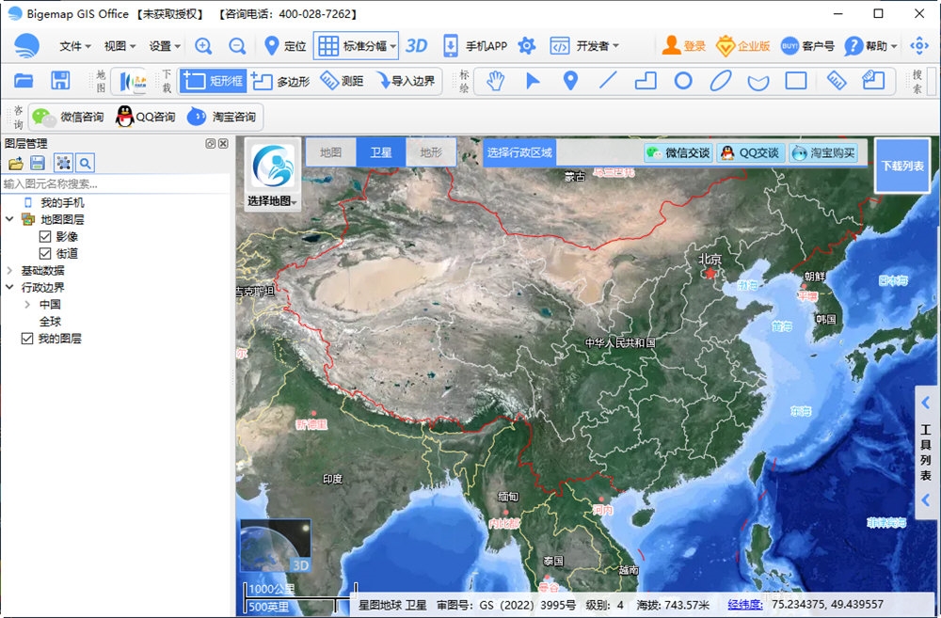
Task: Click the 导入边界 import boundary tool
Action: coord(407,81)
